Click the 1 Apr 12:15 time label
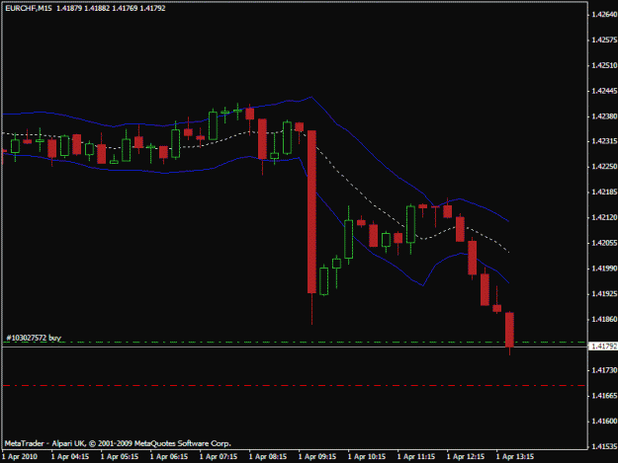The image size is (618, 463). [x=466, y=457]
